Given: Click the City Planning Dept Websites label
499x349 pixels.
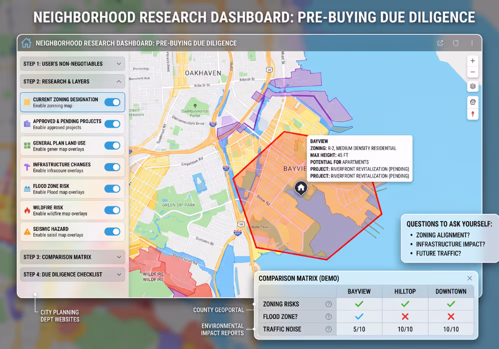Looking at the screenshot, I should tap(60, 316).
